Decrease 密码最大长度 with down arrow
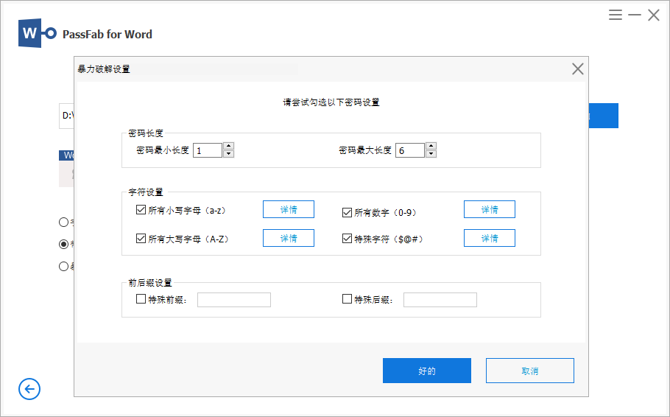The image size is (670, 417). 431,154
